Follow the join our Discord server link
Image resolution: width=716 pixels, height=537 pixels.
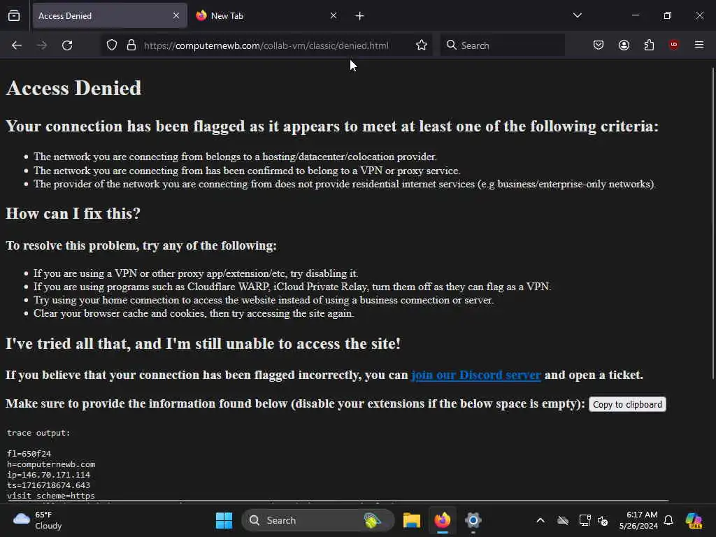coord(476,375)
